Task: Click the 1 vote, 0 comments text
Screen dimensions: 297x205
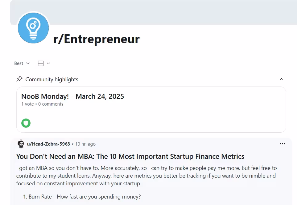Action: [42, 104]
